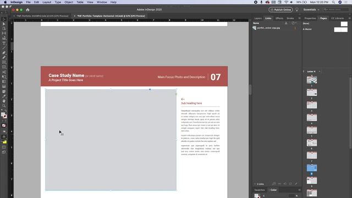Click the Publish Online button

280,10
